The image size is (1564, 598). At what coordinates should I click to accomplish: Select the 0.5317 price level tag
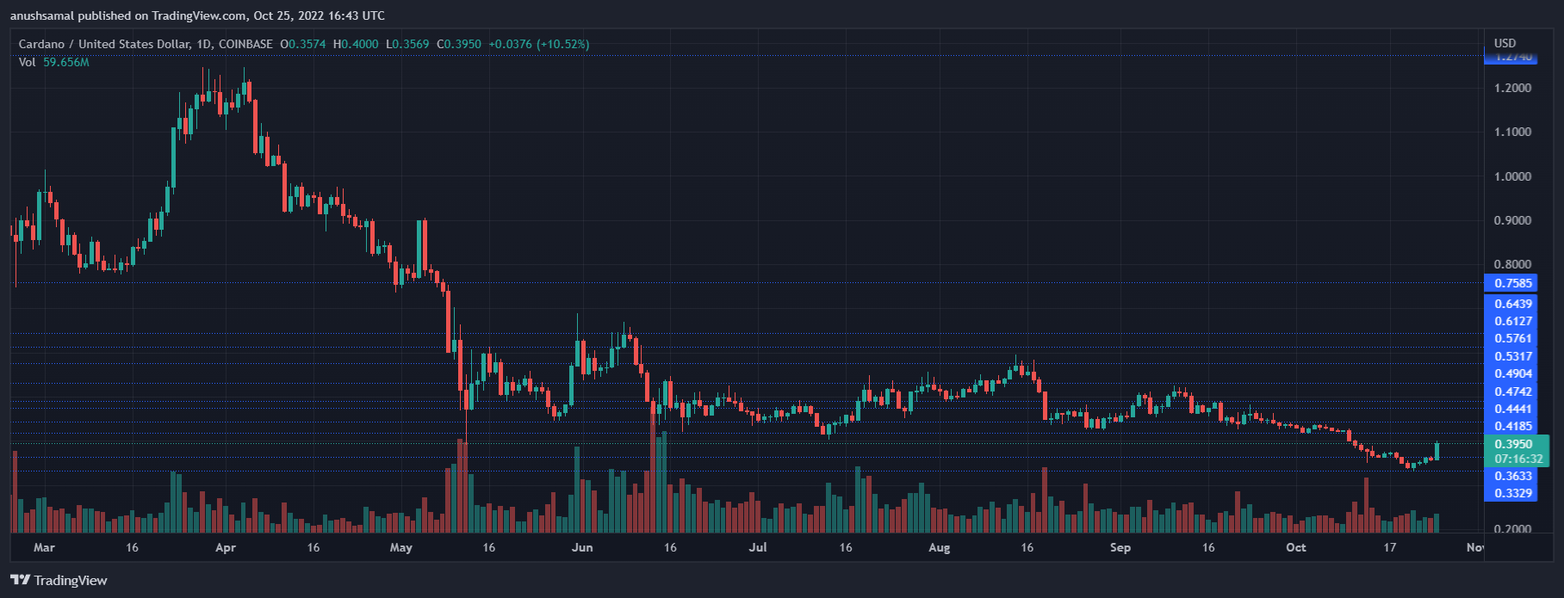coord(1512,356)
